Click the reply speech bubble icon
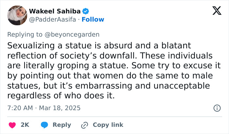This screenshot has width=229, height=134. 45,125
